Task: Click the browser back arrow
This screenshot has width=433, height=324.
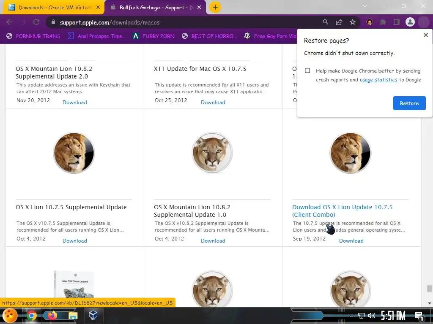Action: [9, 22]
